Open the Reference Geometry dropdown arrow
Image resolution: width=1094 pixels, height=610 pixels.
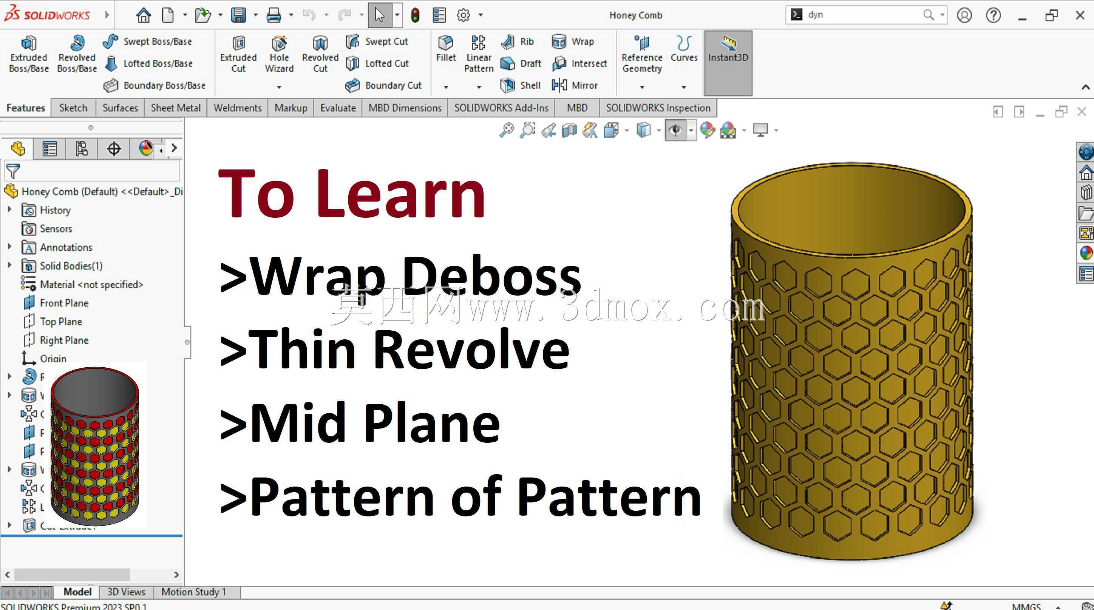click(x=642, y=87)
